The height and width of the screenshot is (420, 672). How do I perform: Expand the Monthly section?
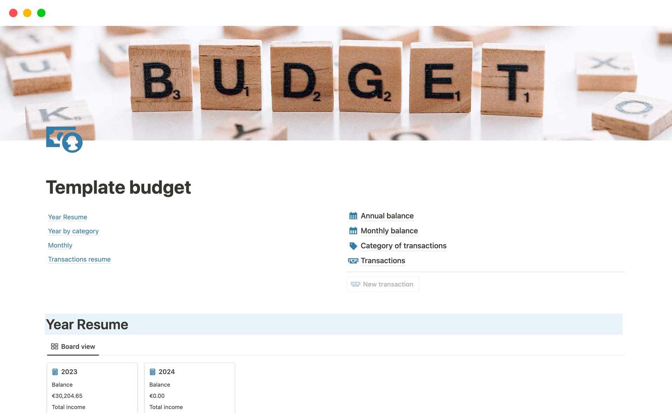(x=59, y=245)
